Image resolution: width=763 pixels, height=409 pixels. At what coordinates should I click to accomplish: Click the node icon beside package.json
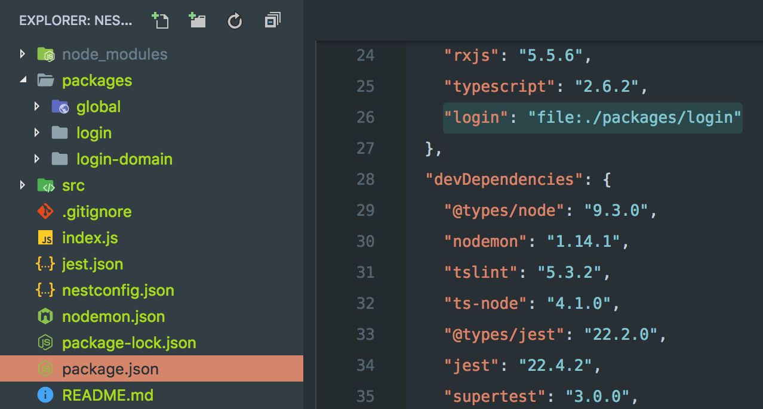(45, 369)
